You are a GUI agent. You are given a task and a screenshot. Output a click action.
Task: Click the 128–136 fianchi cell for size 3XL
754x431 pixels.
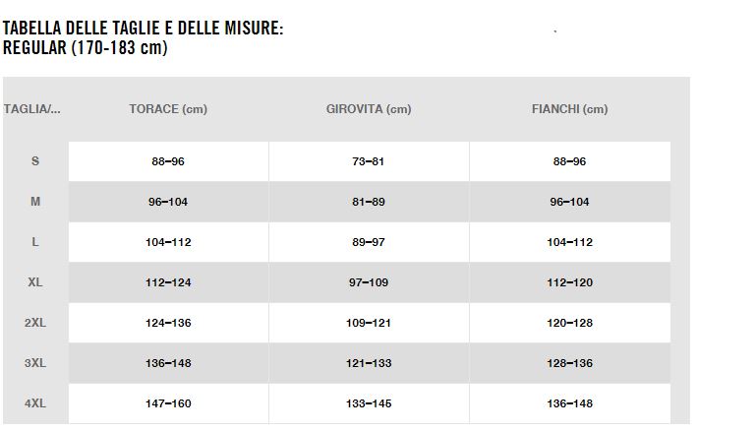click(x=569, y=363)
